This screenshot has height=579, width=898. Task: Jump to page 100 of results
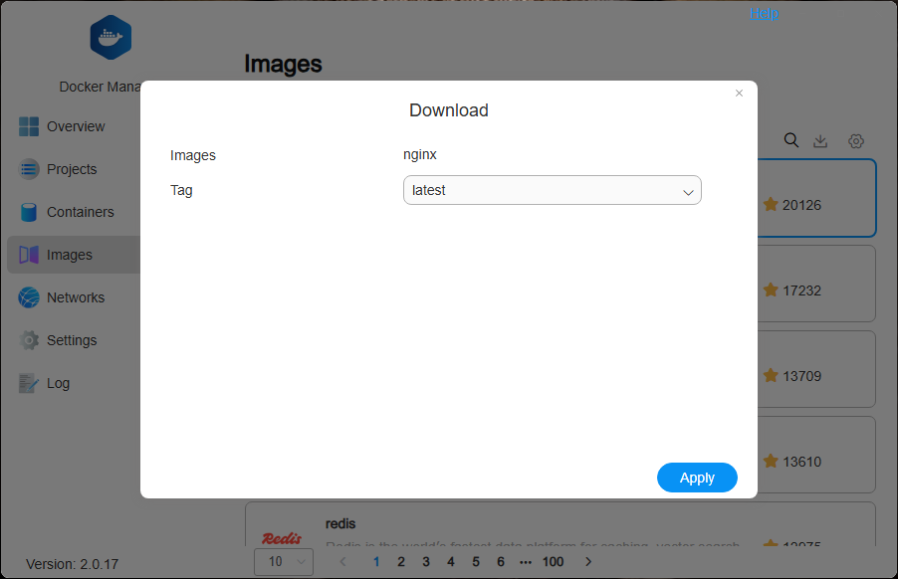553,561
